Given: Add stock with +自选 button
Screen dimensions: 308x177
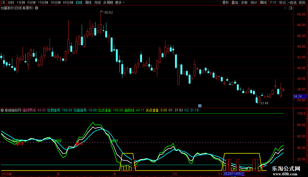Looking at the screenshot, I should [x=292, y=2].
